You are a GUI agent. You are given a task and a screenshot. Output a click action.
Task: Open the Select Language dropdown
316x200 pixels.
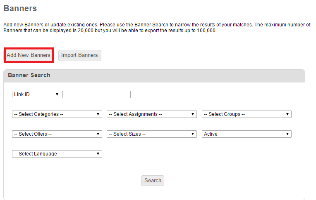pos(57,154)
